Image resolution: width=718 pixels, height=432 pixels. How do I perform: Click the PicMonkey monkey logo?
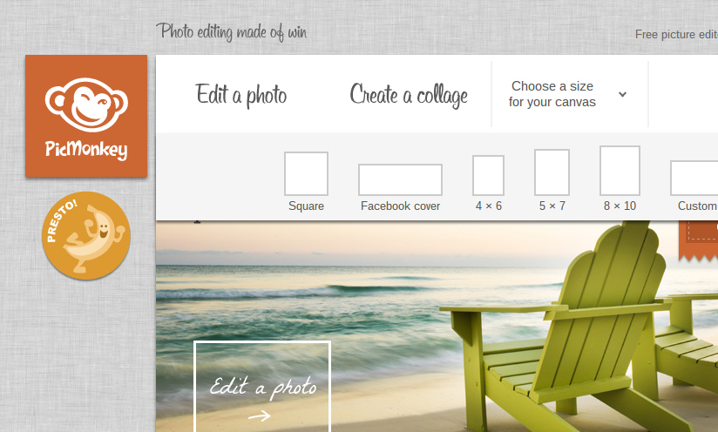click(x=86, y=116)
